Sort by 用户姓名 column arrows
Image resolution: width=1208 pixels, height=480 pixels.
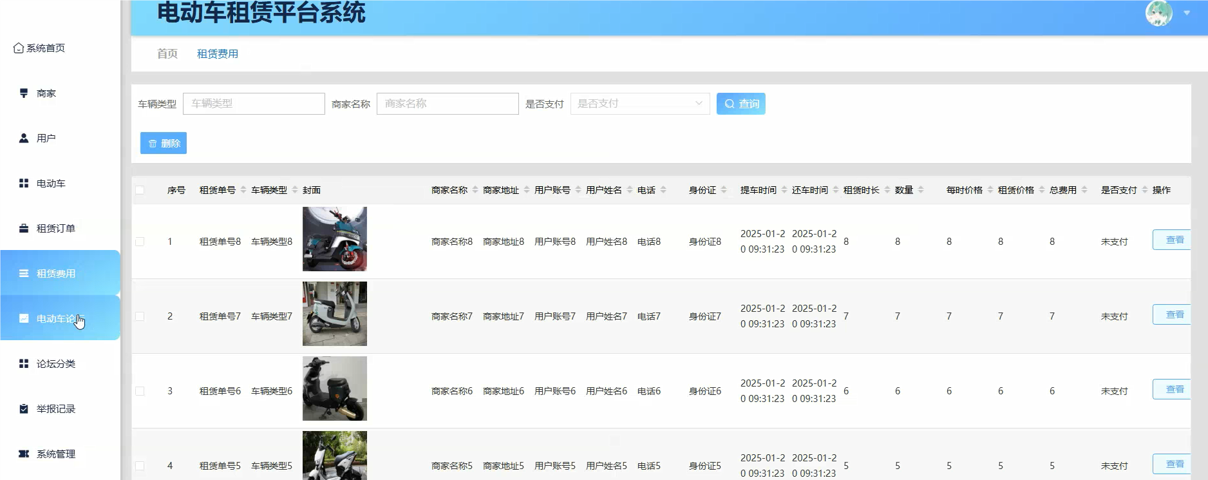pos(630,190)
